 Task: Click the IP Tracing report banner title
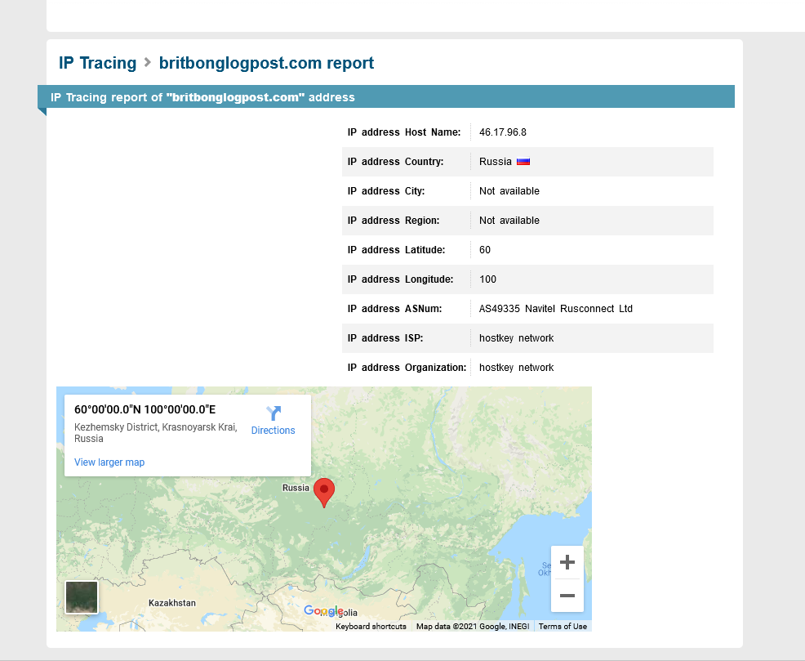click(202, 97)
